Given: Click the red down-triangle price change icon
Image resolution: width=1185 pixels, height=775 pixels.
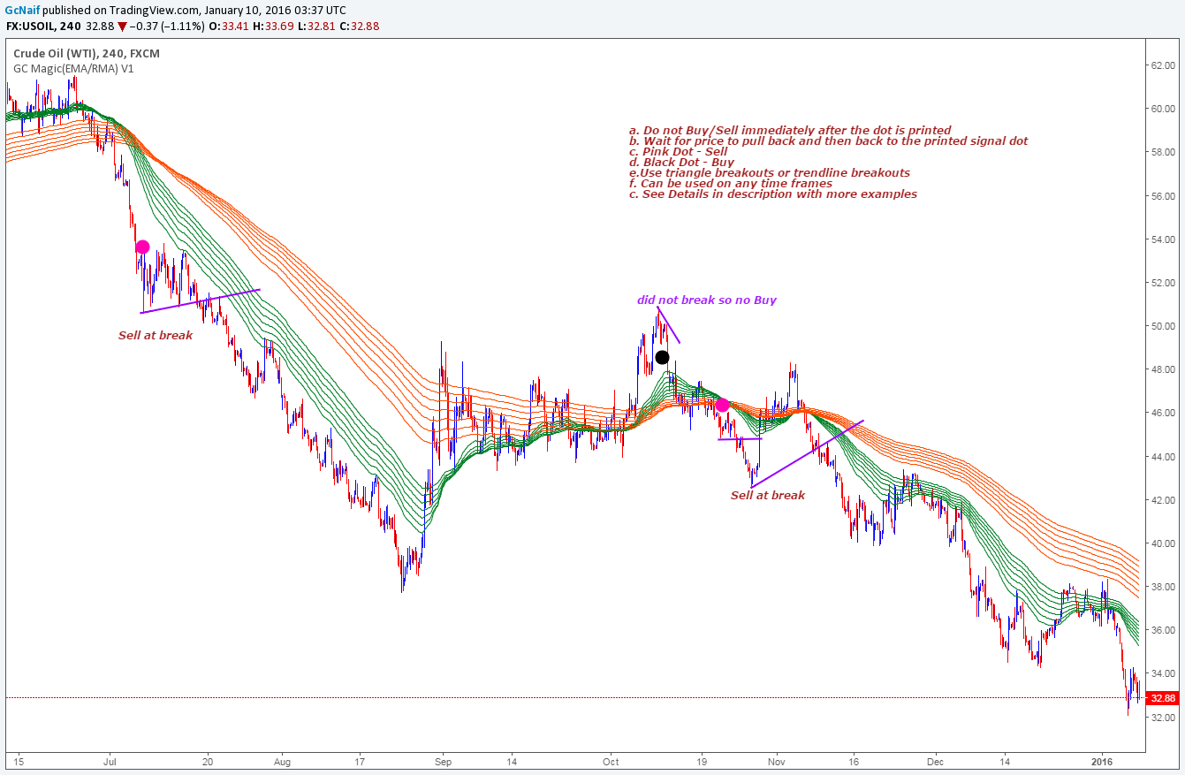Looking at the screenshot, I should click(x=122, y=27).
